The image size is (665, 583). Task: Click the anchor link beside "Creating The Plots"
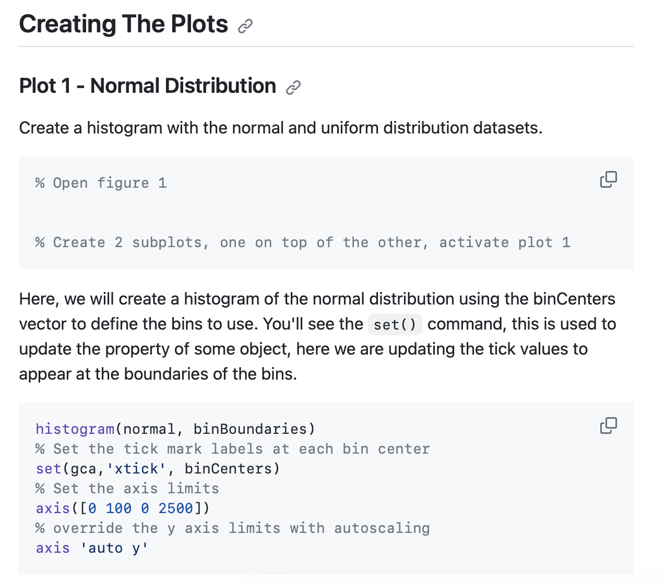click(x=244, y=25)
